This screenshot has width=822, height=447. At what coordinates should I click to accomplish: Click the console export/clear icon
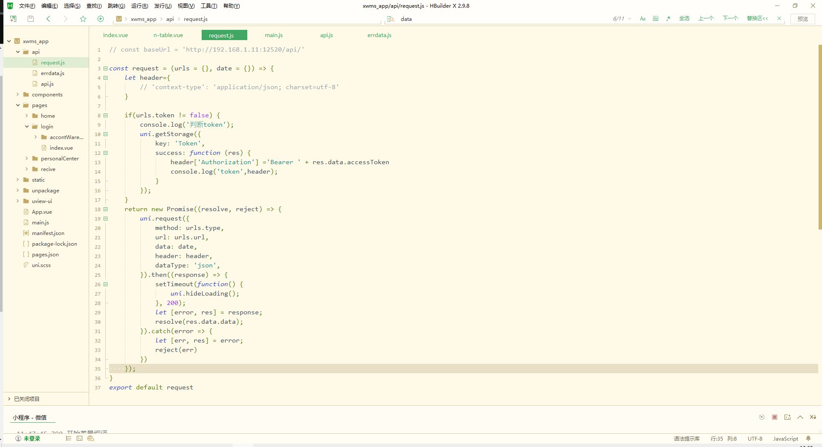pyautogui.click(x=787, y=417)
